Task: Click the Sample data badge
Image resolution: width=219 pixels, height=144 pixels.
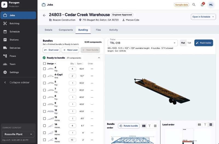Action: coord(181,5)
